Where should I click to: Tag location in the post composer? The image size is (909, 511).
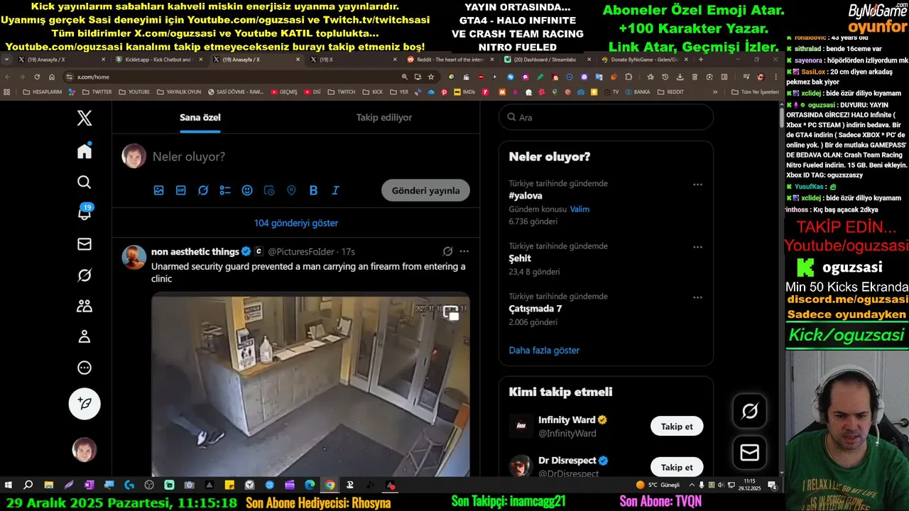click(291, 190)
